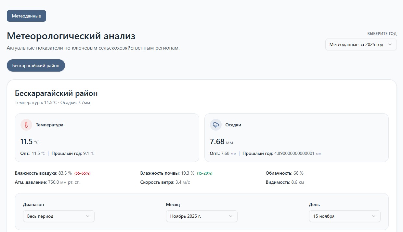Open the Месяц dropdown set to Ноябрь 2025
The image size is (403, 232).
tap(201, 216)
